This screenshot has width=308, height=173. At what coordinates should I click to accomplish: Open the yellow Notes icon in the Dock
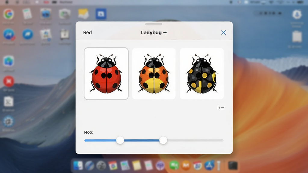(137, 165)
